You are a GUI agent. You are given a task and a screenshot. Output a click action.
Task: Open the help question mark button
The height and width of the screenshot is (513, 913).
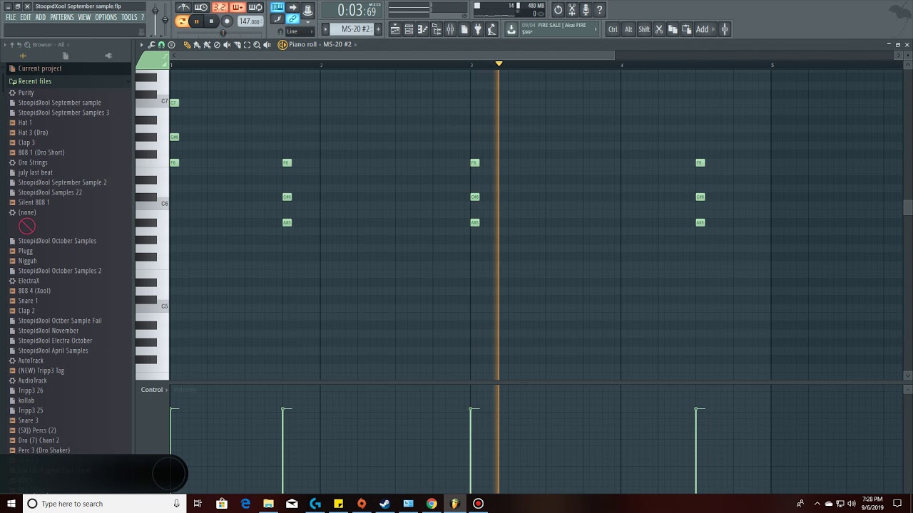click(599, 10)
